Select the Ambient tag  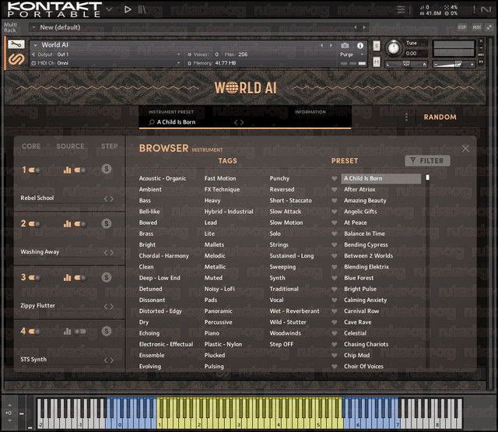(150, 189)
